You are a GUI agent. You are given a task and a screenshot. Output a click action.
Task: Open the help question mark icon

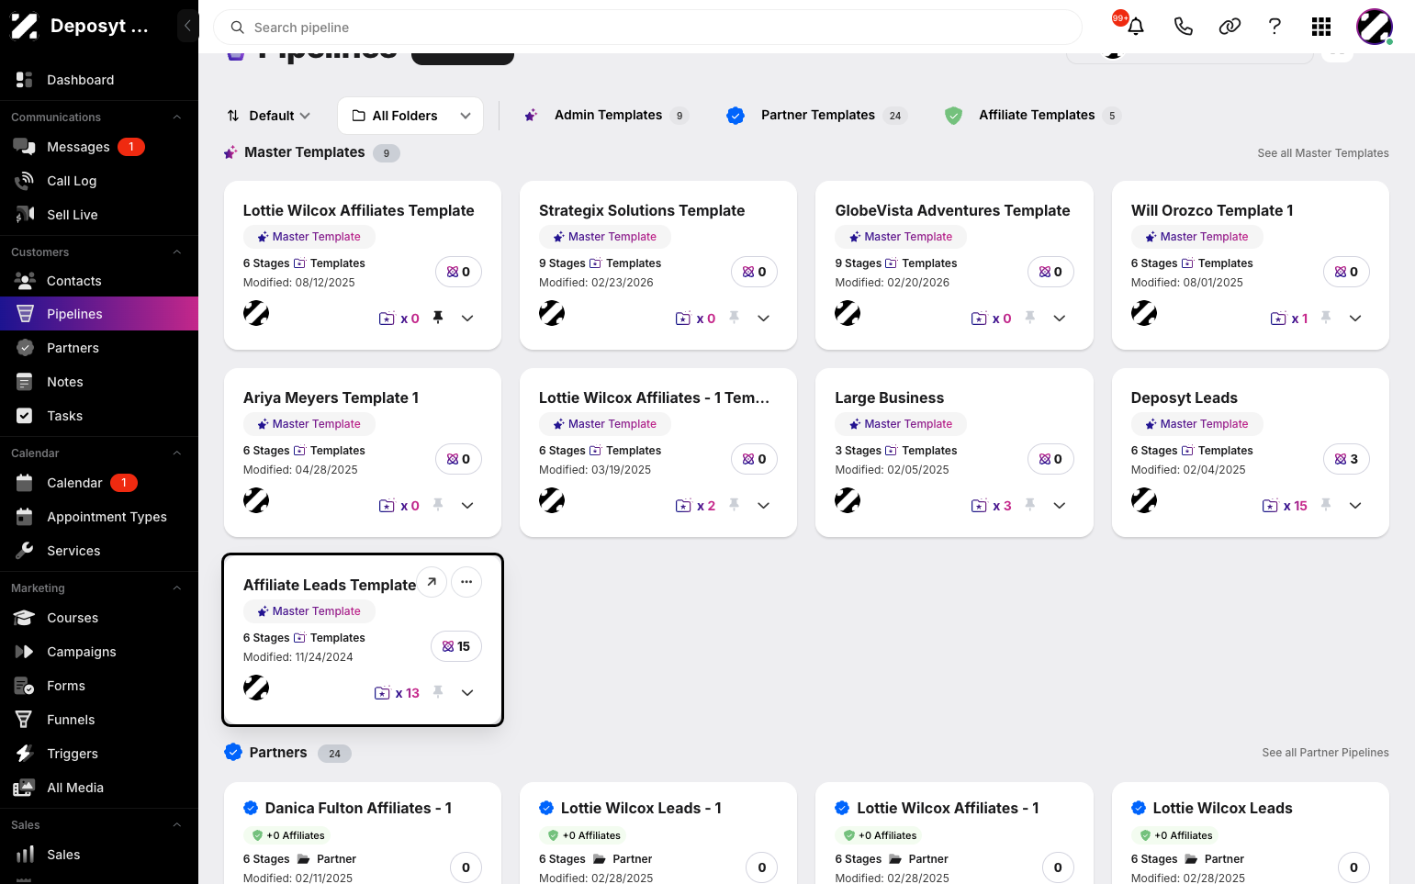point(1275,27)
